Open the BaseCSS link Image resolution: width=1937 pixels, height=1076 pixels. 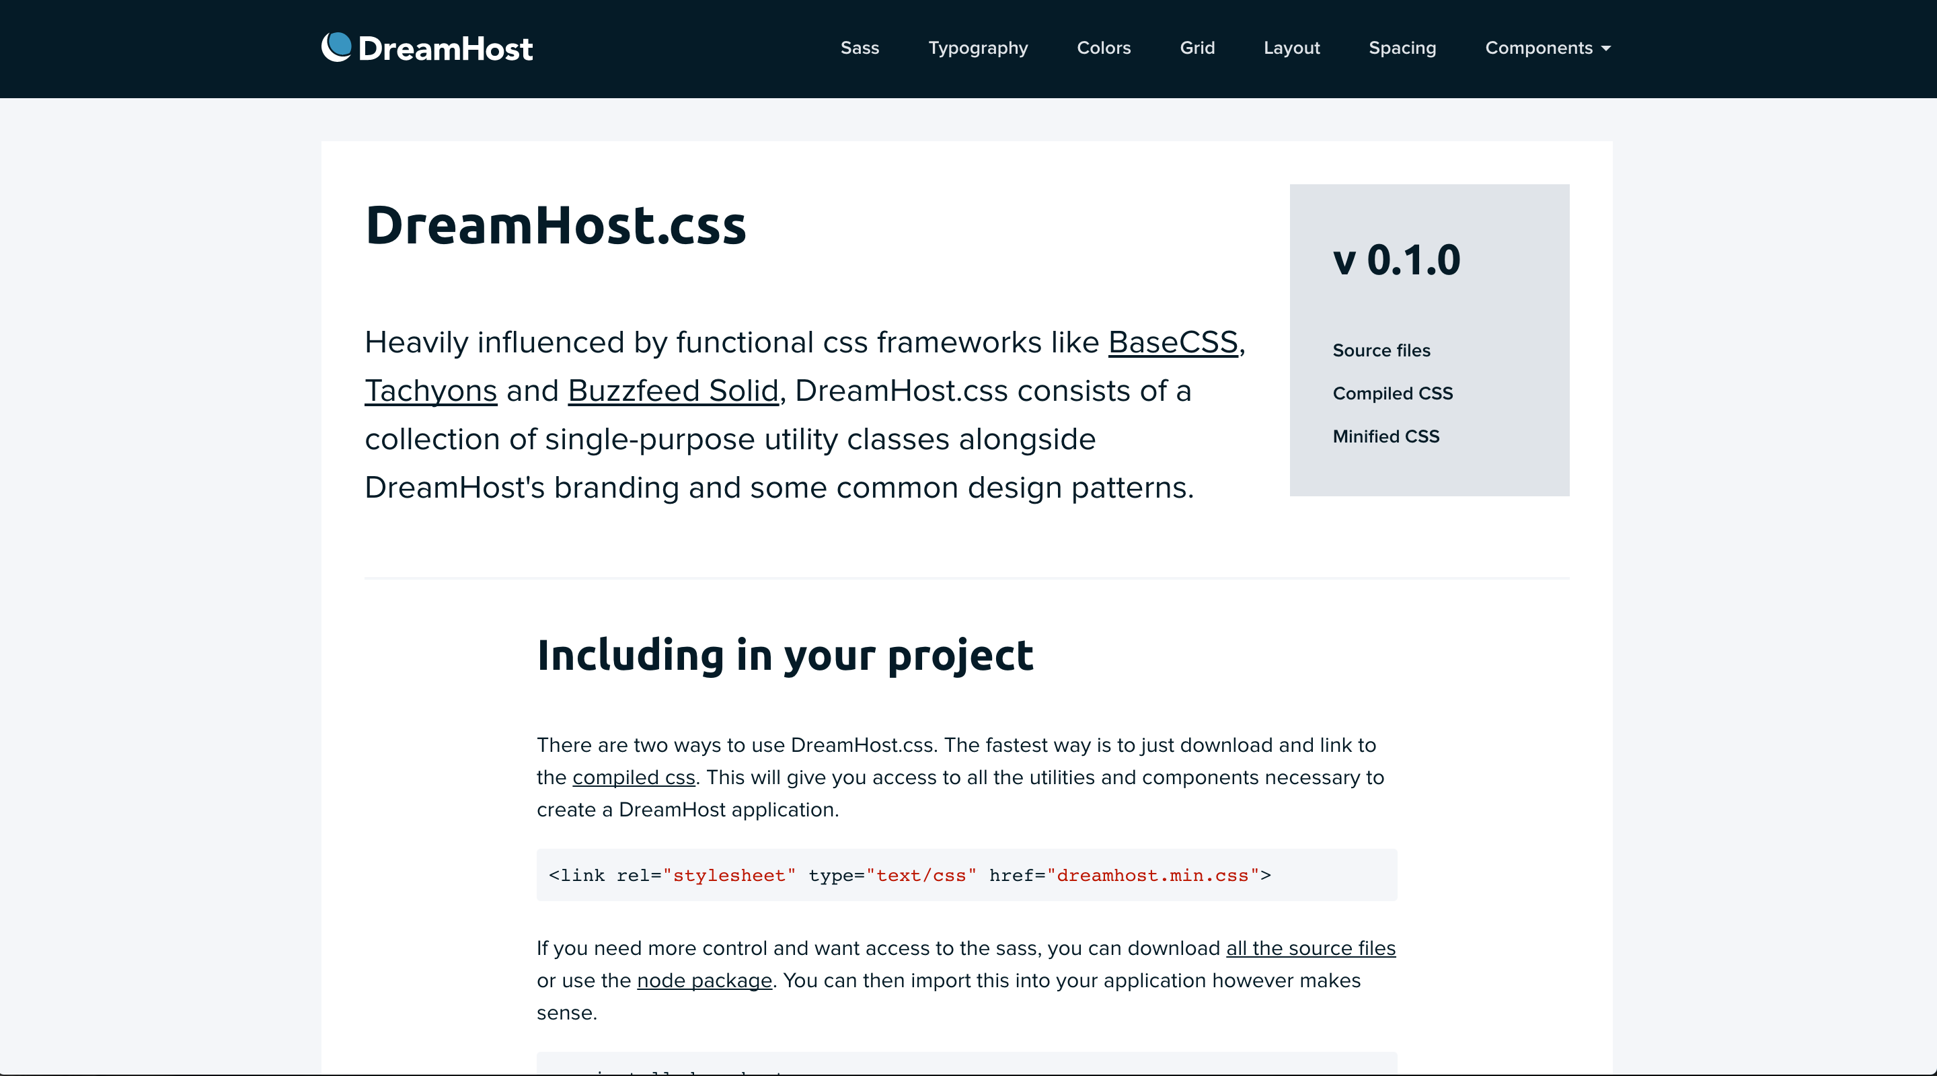click(1173, 342)
